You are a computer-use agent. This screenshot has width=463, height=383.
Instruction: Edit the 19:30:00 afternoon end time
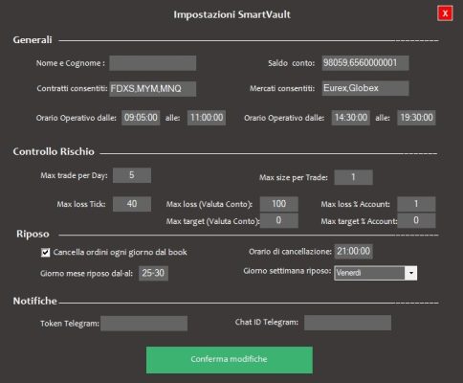pos(416,118)
